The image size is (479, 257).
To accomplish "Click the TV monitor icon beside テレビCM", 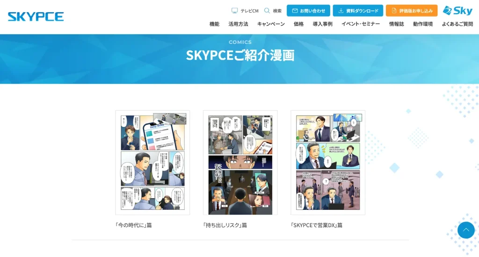I will tap(235, 11).
